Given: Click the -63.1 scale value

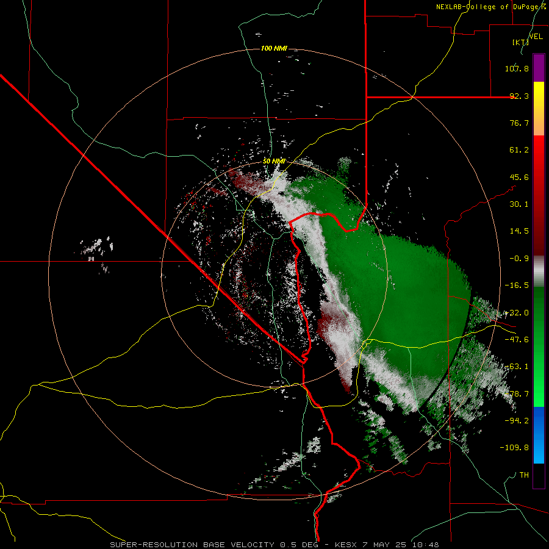Looking at the screenshot, I should (517, 367).
